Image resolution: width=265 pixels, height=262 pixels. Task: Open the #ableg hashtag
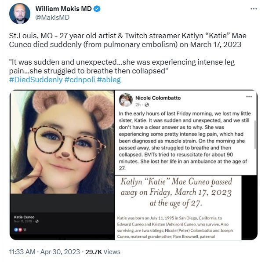(109, 80)
